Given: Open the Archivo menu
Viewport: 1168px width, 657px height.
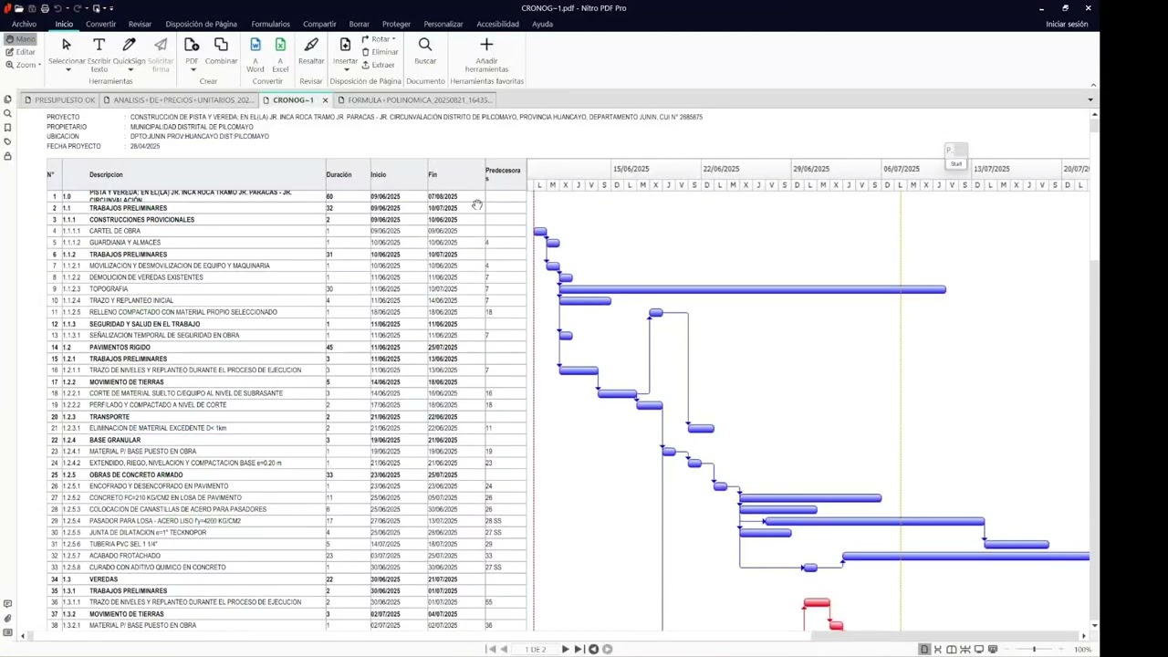Looking at the screenshot, I should coord(24,24).
